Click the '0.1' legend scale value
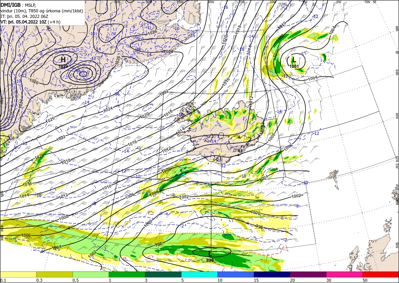Viewport: 399px width, 283px height. point(3,280)
